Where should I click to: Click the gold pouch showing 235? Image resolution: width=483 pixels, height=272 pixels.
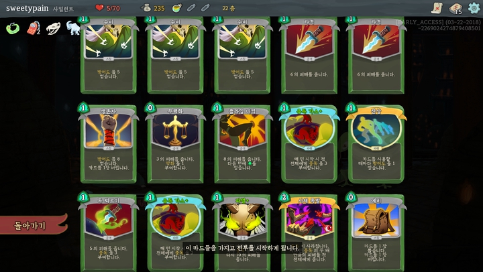(x=153, y=8)
